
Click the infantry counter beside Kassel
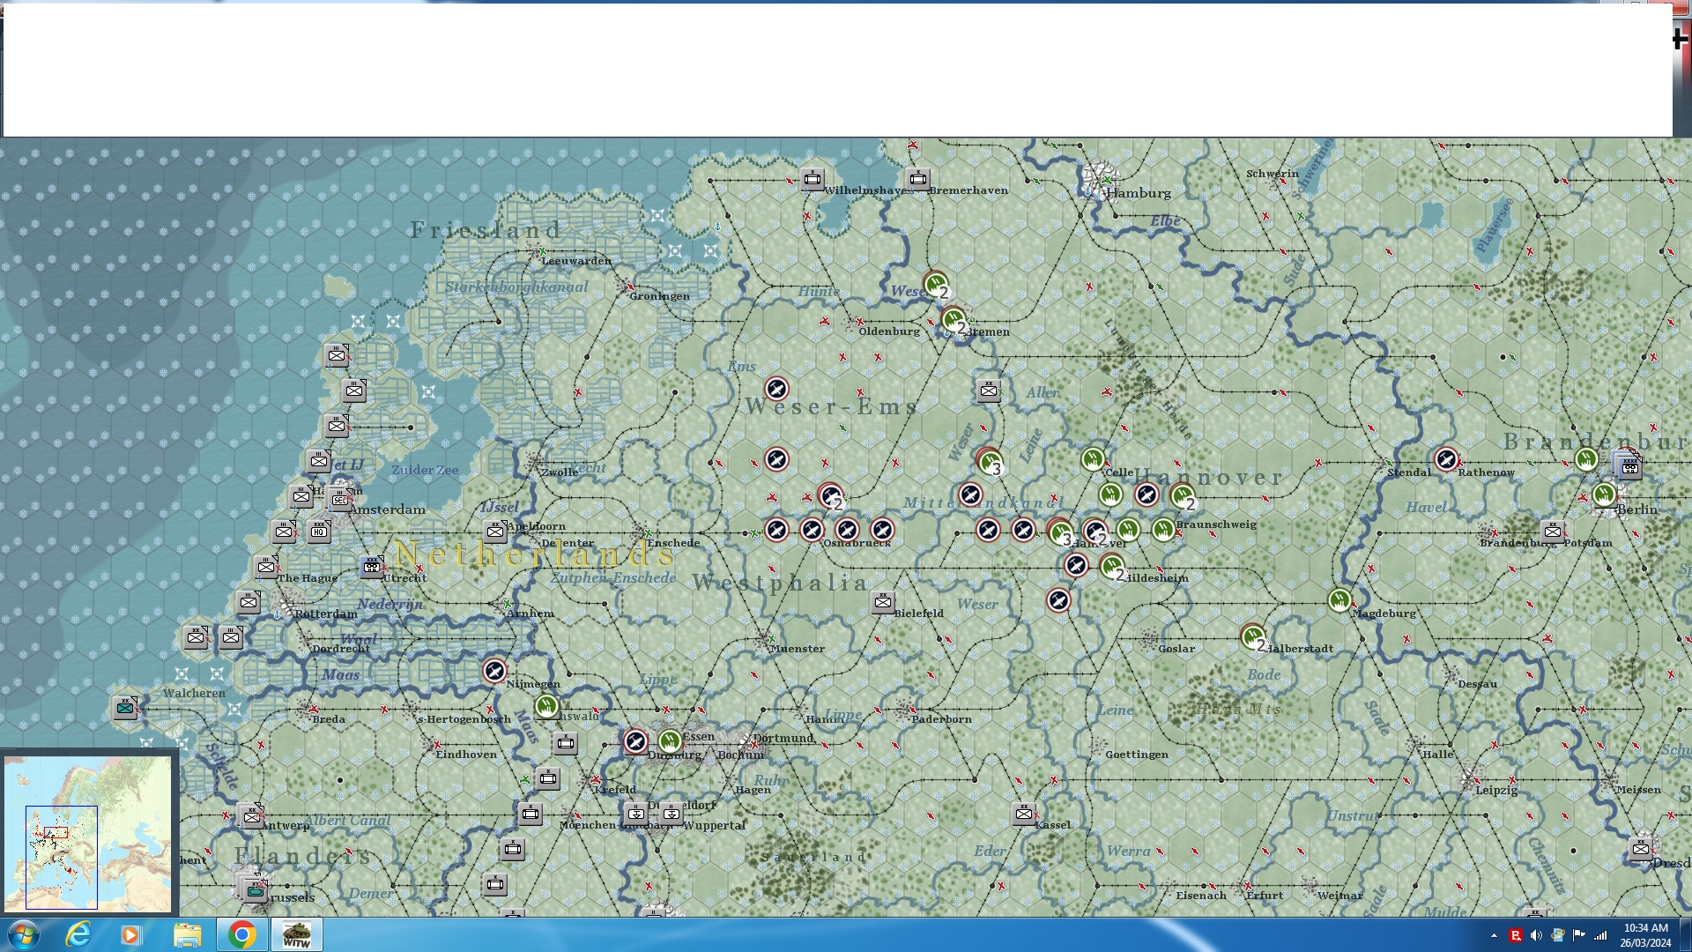click(1023, 814)
